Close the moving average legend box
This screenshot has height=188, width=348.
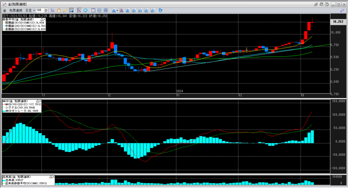point(44,20)
